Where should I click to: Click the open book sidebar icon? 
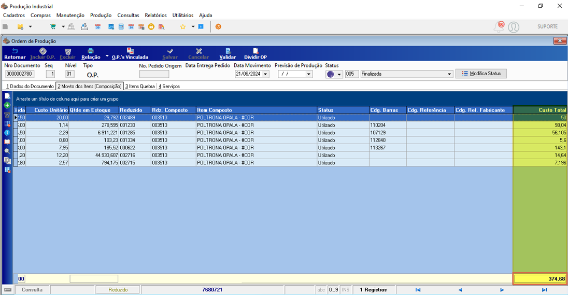click(x=7, y=142)
